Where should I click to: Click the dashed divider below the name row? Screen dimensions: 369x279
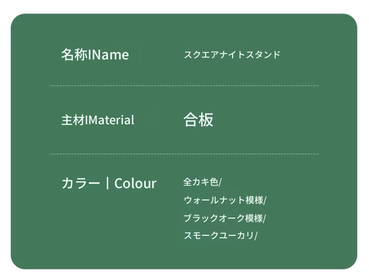click(184, 86)
